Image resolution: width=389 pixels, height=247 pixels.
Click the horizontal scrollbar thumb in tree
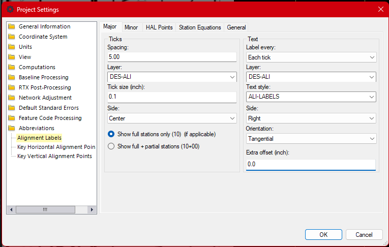45,209
